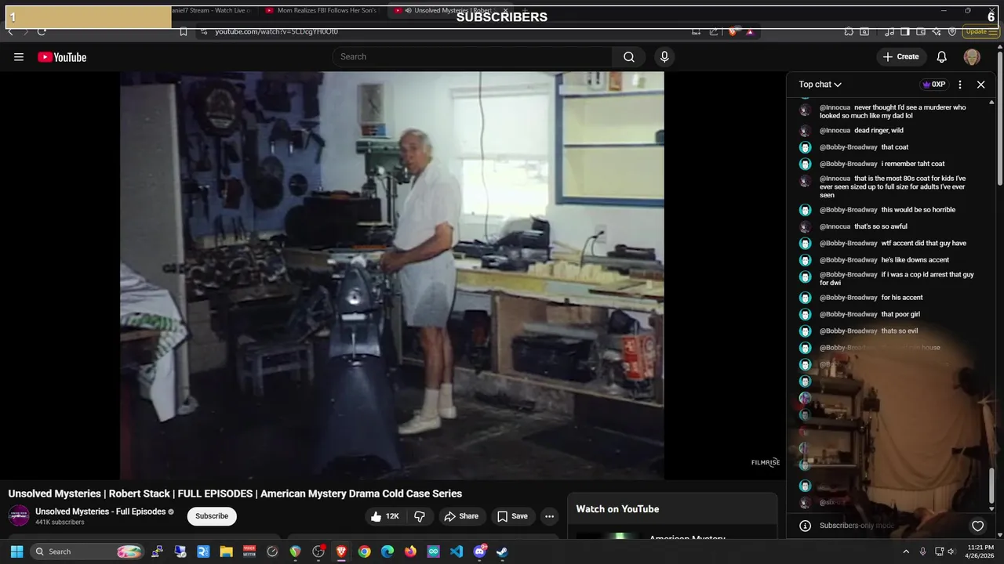Open Visual Studio Code from the taskbar
Screen dimensions: 1004x564
457,551
